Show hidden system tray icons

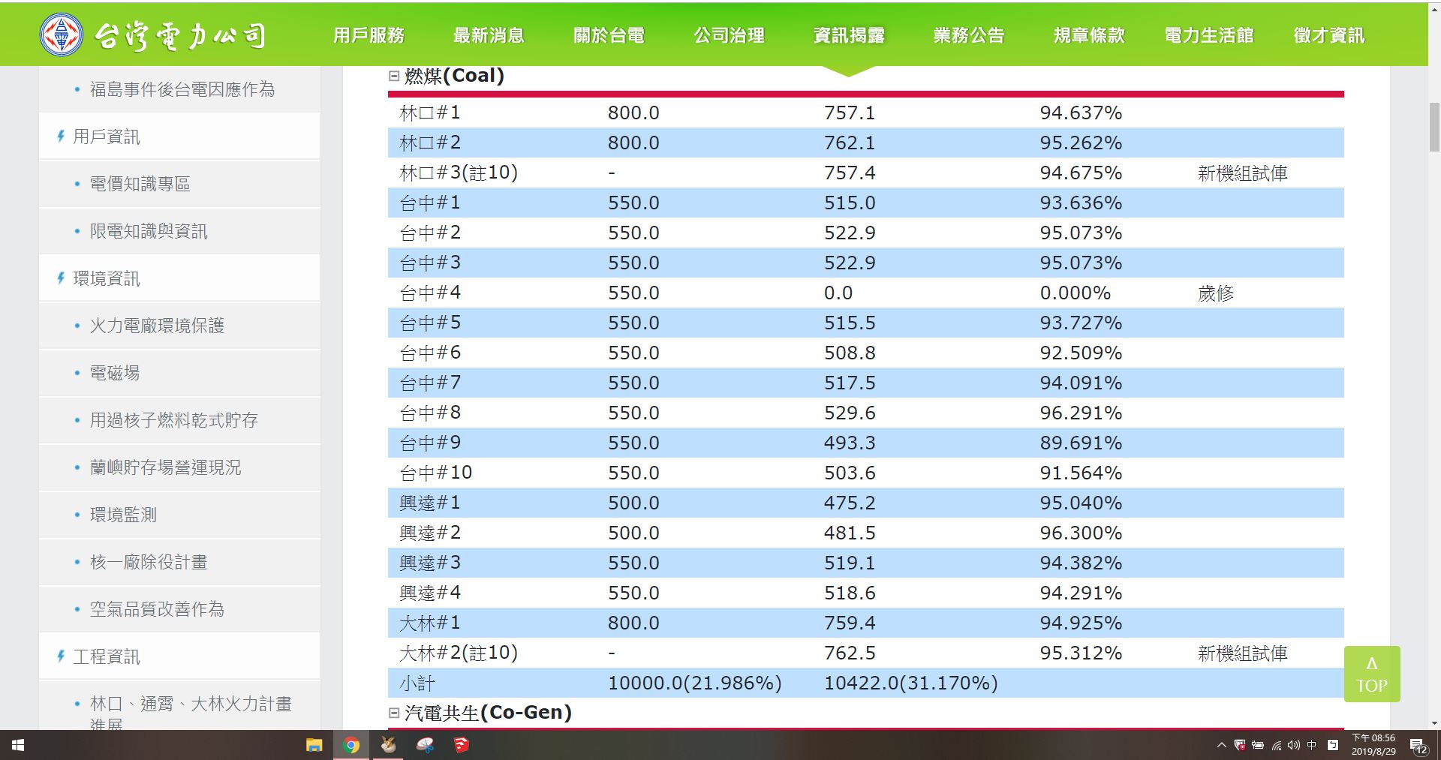[1221, 745]
